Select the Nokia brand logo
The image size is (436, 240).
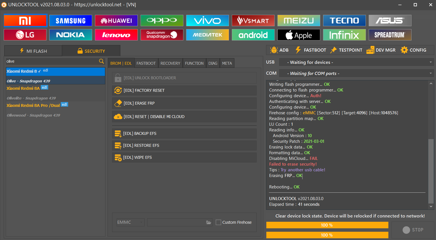pyautogui.click(x=71, y=35)
